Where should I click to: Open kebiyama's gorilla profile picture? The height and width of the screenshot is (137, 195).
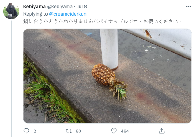pyautogui.click(x=11, y=11)
